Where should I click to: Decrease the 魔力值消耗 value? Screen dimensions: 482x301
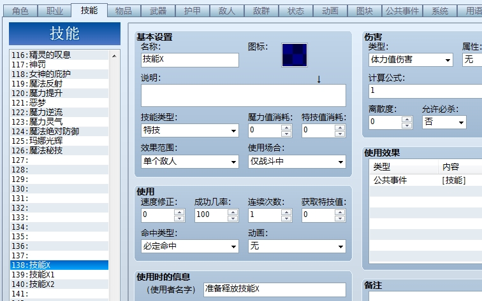pyautogui.click(x=286, y=134)
